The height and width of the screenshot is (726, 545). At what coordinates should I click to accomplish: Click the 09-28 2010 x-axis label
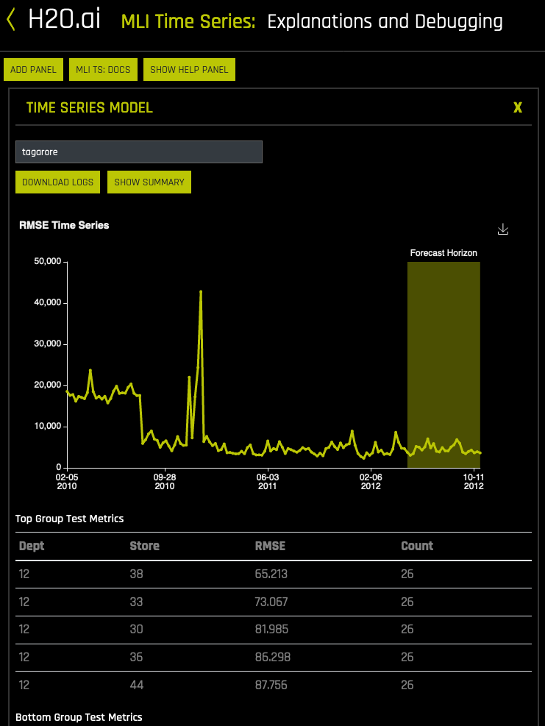[164, 482]
